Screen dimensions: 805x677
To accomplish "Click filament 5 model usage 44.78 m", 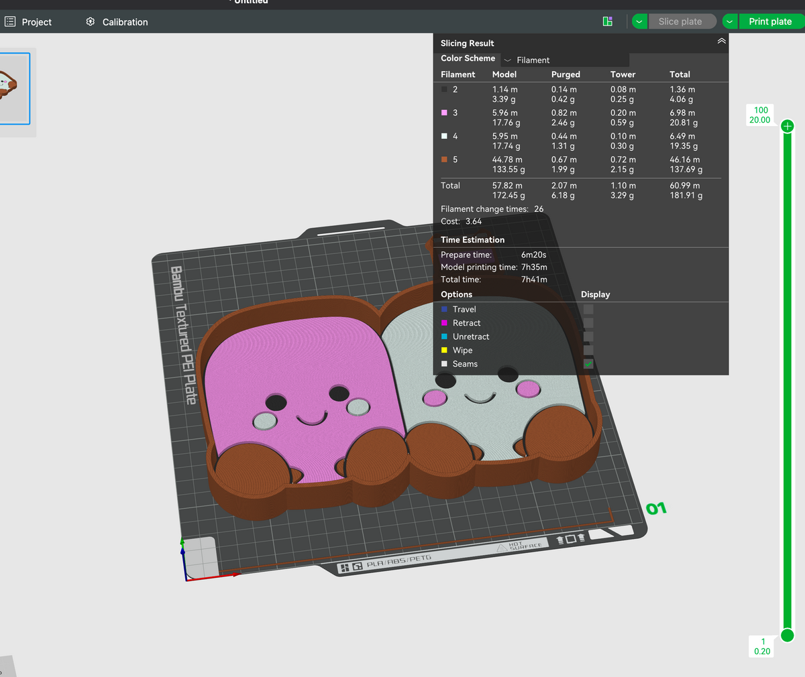I will (x=507, y=160).
